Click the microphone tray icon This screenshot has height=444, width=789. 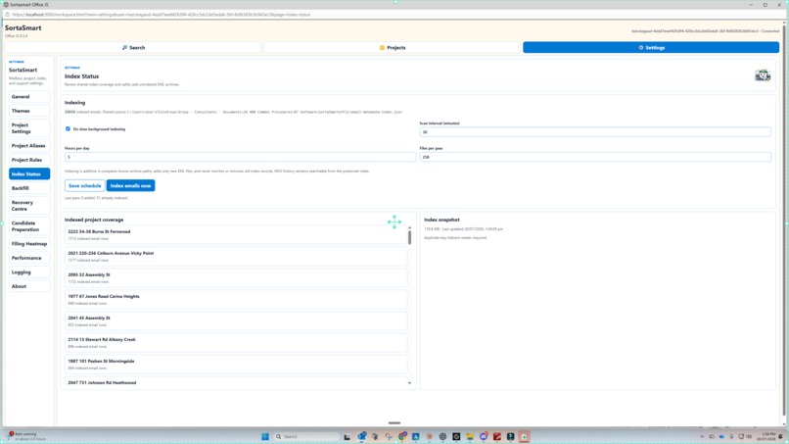731,437
